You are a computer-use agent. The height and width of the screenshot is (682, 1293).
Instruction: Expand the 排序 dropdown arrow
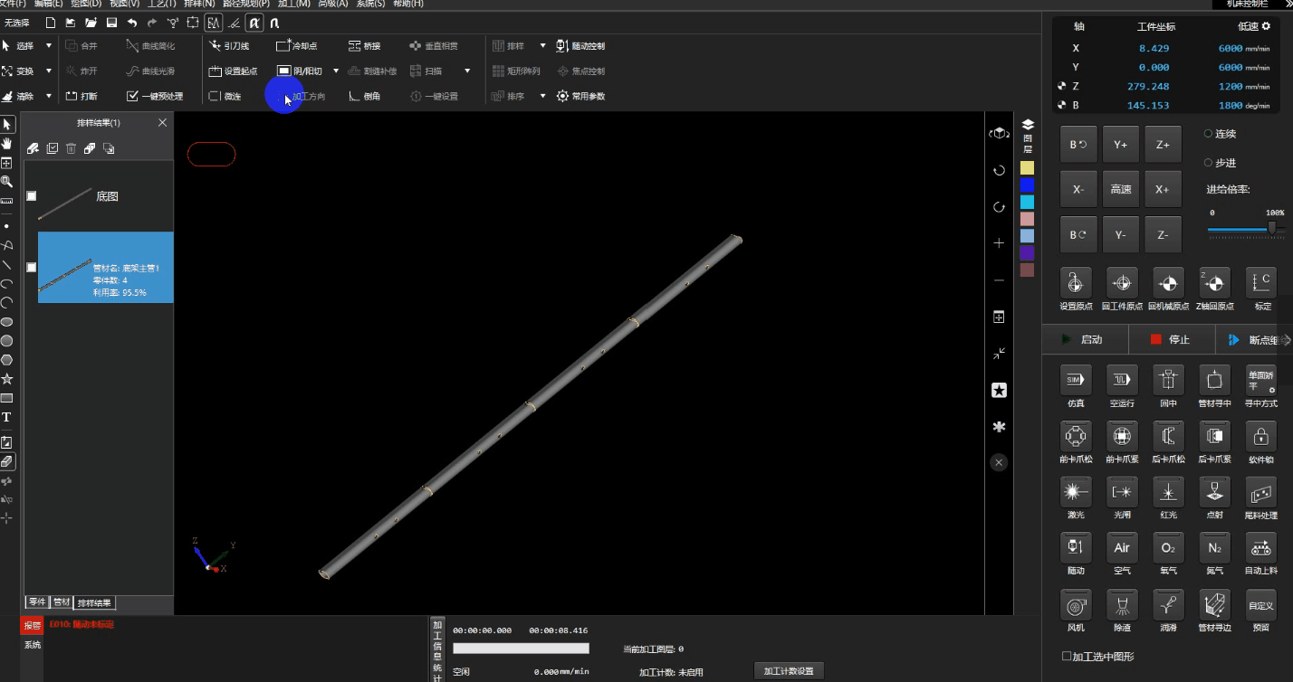click(542, 96)
